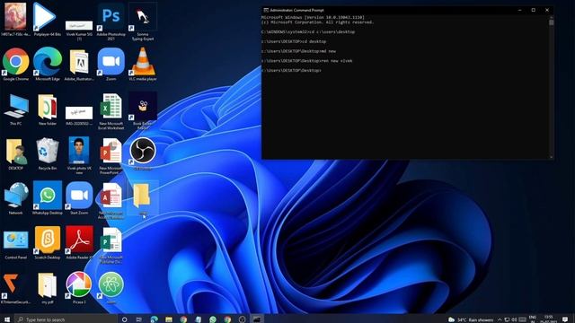The image size is (575, 323).
Task: Click the Command Prompt scrollbar down arrow
Action: 551,157
